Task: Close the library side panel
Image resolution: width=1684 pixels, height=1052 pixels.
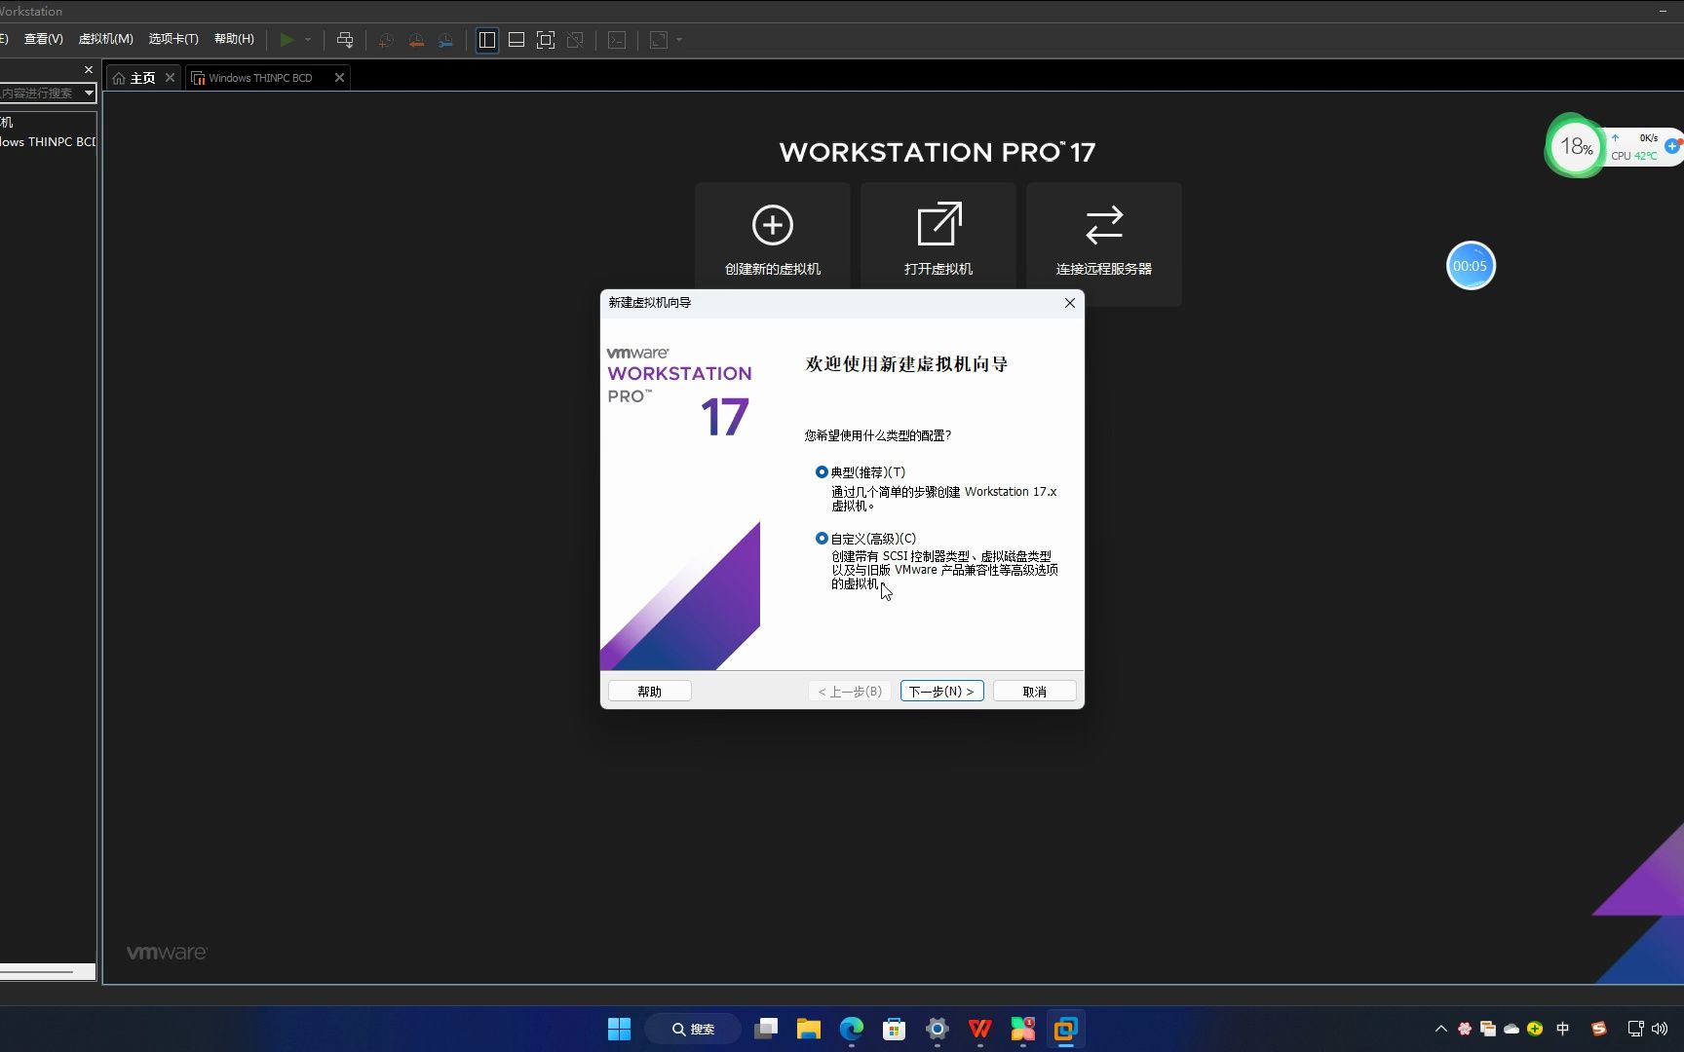Action: (x=89, y=70)
